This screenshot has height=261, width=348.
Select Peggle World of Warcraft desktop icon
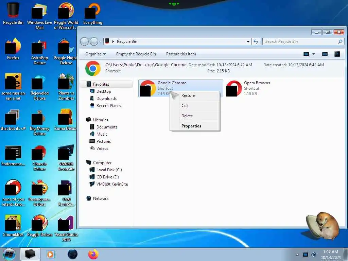tap(66, 16)
